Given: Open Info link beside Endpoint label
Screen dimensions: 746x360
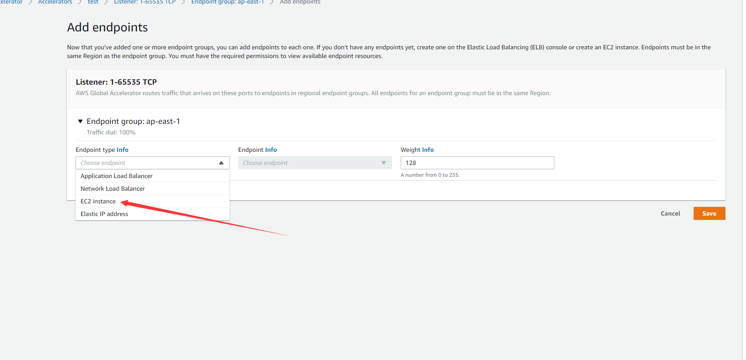Looking at the screenshot, I should [x=271, y=150].
